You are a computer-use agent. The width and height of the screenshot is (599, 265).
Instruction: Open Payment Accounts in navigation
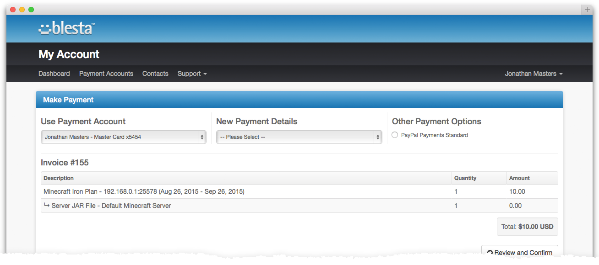[x=106, y=74]
